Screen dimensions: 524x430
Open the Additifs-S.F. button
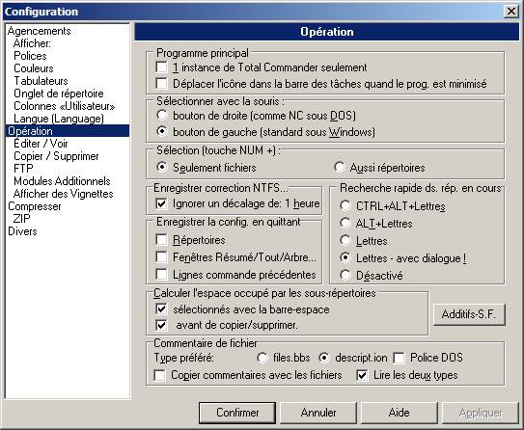(469, 314)
